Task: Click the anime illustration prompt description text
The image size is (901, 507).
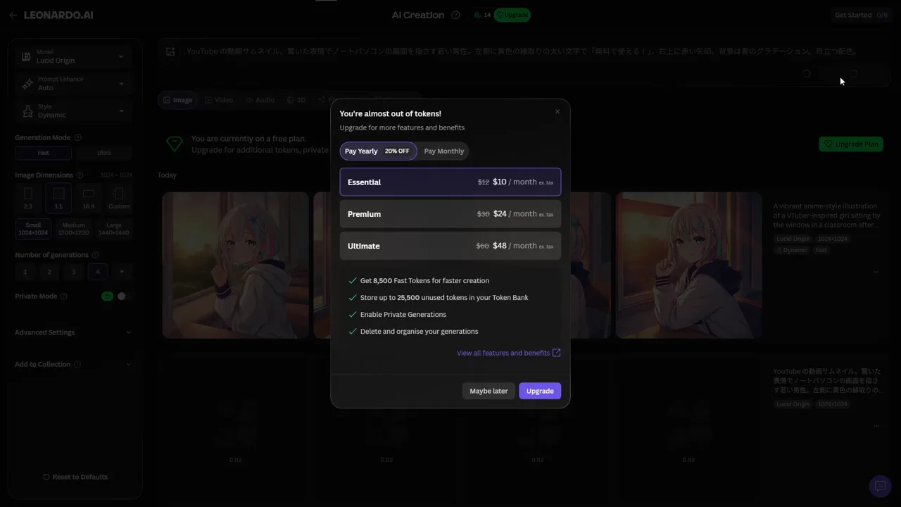Action: coord(827,215)
